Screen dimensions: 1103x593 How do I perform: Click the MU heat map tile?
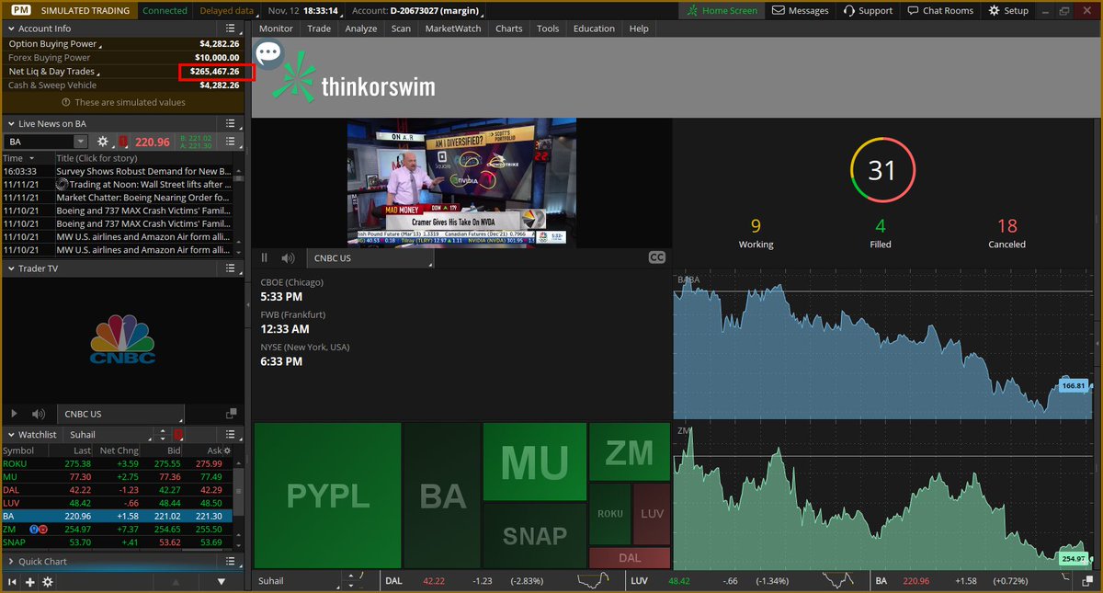(534, 462)
